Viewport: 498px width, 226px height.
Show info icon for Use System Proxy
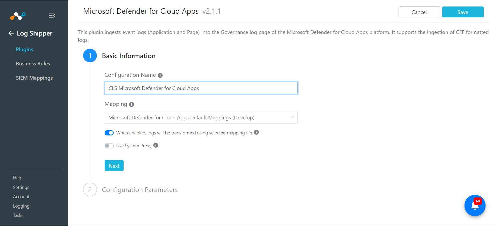[x=156, y=145]
